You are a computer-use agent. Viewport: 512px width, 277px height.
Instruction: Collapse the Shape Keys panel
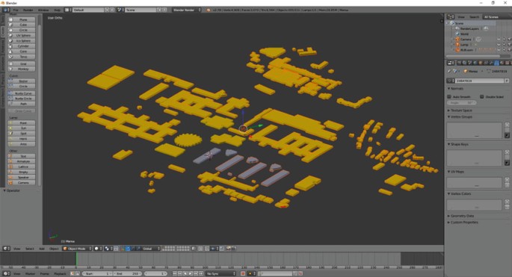coord(459,144)
